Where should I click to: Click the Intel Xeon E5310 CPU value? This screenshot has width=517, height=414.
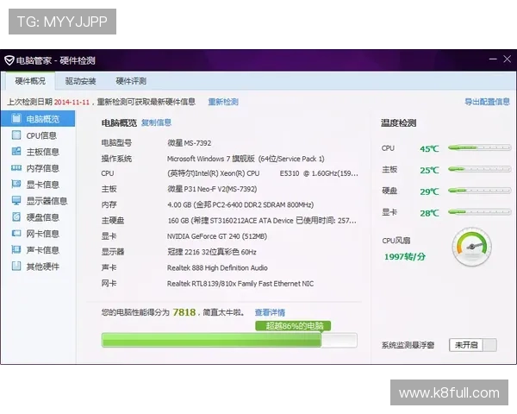(263, 173)
